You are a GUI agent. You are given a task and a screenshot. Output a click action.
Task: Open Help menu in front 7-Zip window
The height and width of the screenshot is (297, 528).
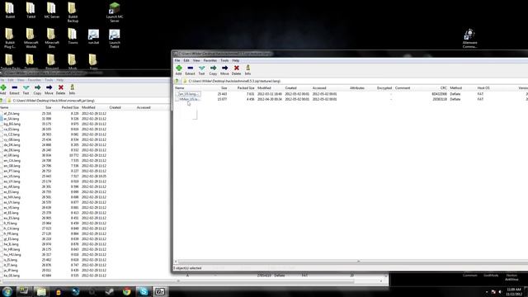click(236, 60)
